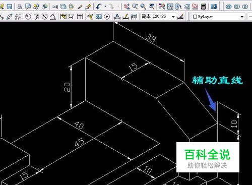Activate Zoom Realtime magnifier
Viewport: 252px width, 185px height.
pyautogui.click(x=135, y=7)
